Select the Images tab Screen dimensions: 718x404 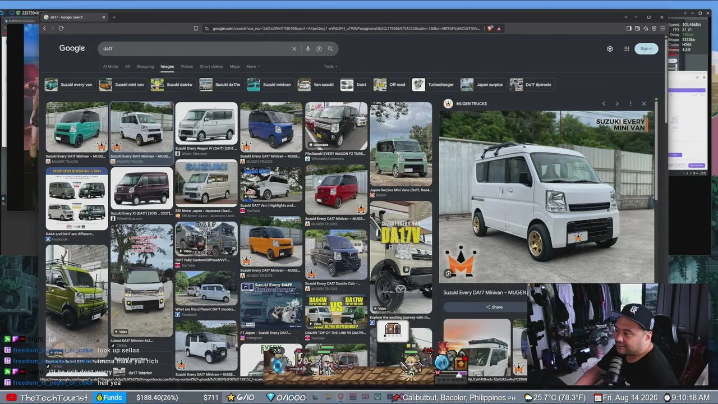pos(167,66)
